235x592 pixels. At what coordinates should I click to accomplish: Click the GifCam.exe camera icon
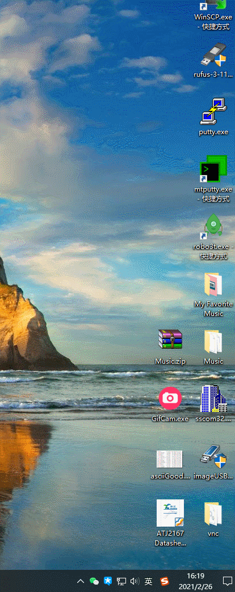[x=170, y=398]
